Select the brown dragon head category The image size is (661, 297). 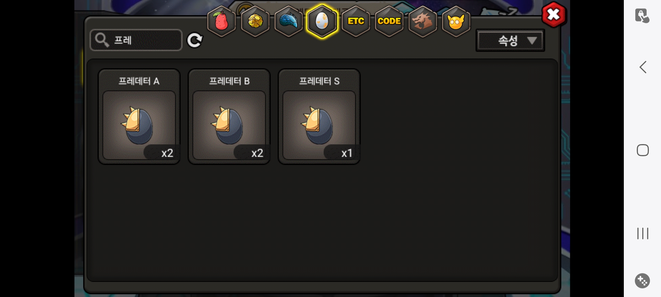[x=423, y=21]
